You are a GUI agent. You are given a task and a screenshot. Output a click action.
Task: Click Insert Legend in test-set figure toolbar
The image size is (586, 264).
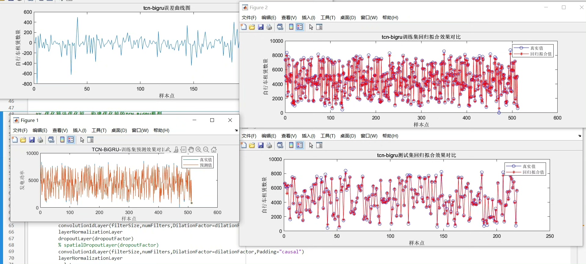[x=300, y=145]
